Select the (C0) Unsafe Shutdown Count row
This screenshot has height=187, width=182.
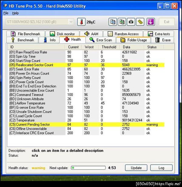point(87,112)
